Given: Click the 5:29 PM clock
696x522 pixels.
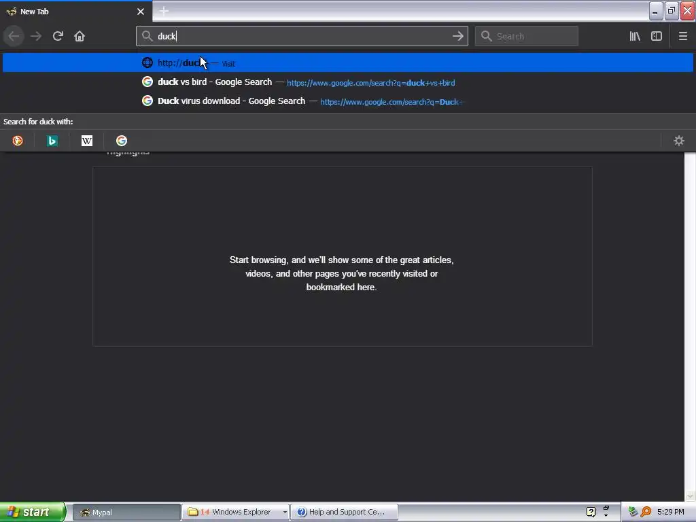Looking at the screenshot, I should (671, 512).
